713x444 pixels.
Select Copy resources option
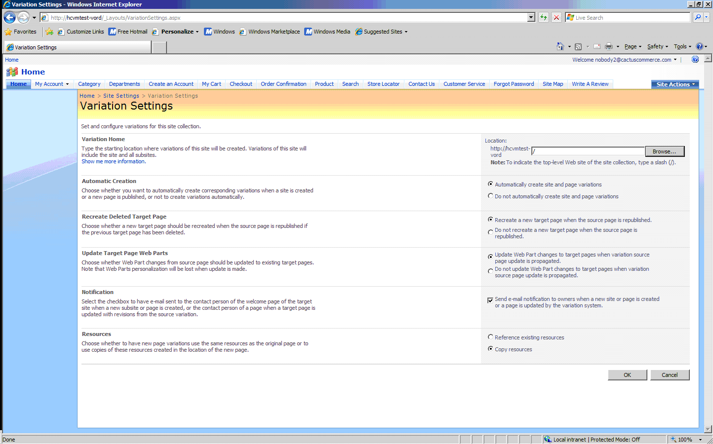490,349
